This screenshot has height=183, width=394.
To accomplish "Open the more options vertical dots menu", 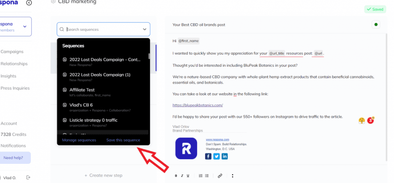I will (232, 176).
